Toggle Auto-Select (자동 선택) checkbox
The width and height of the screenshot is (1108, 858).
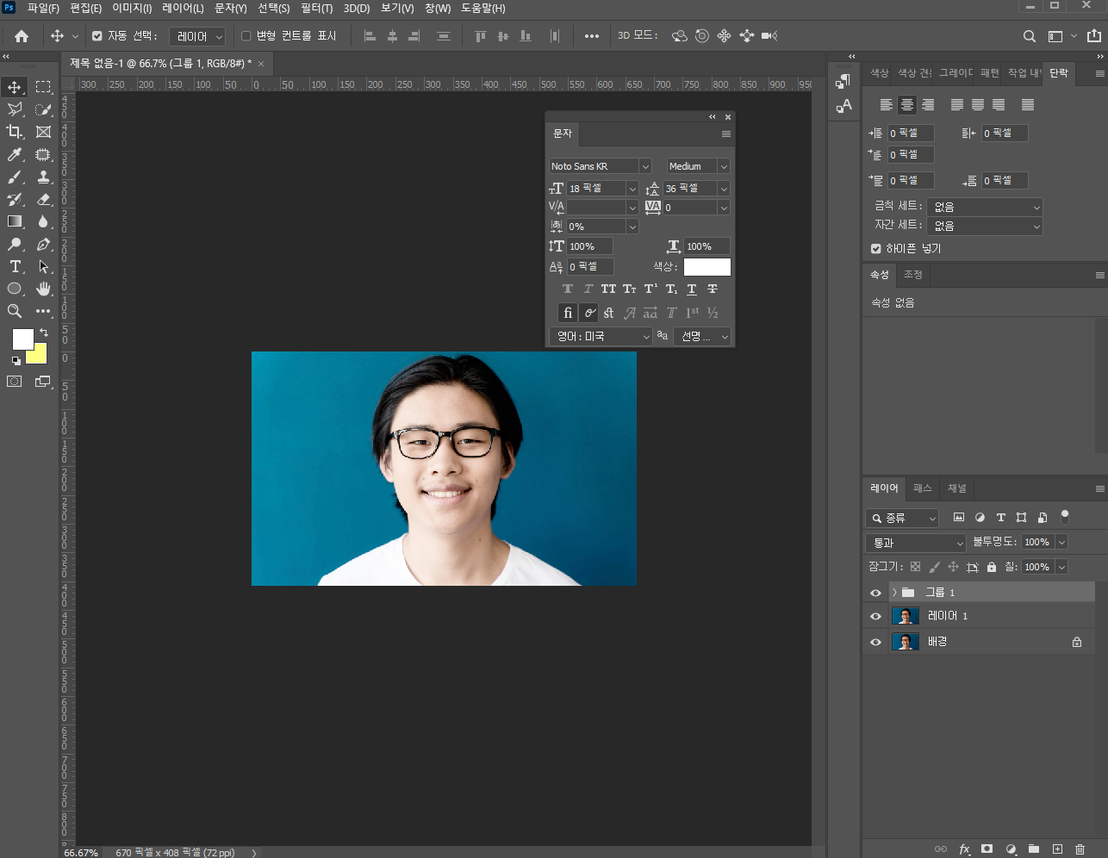[97, 36]
